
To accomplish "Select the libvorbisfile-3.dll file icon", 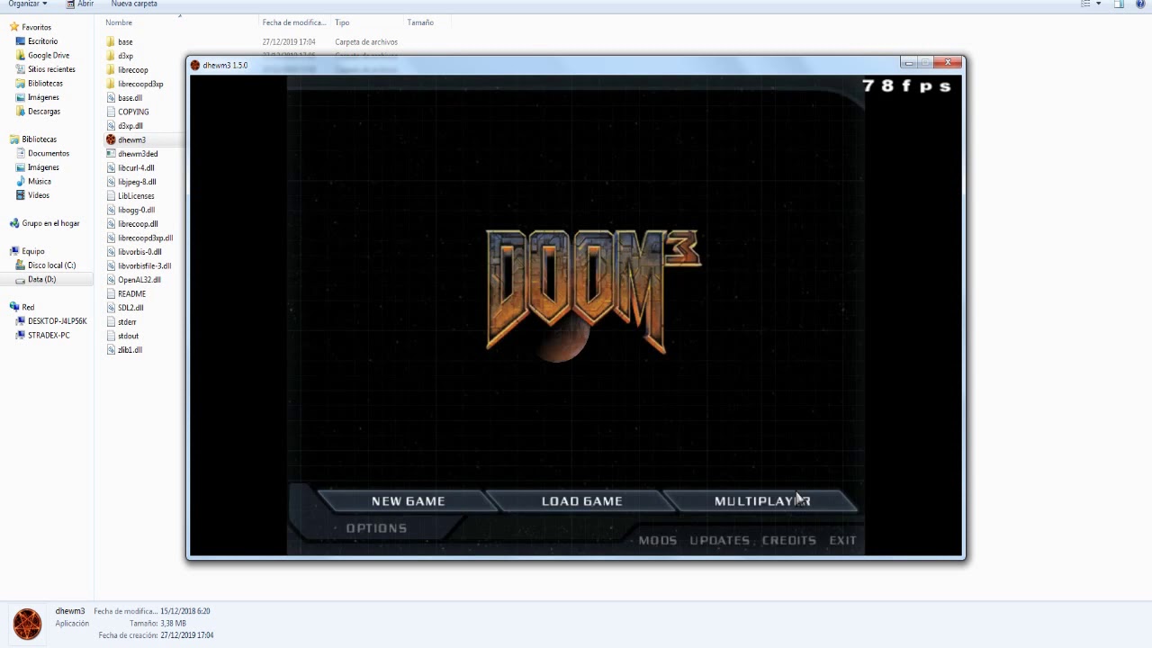I will coord(111,265).
